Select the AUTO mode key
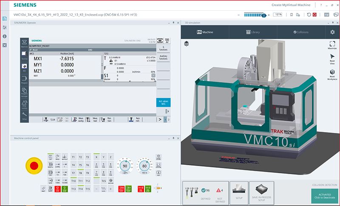 click(50, 181)
